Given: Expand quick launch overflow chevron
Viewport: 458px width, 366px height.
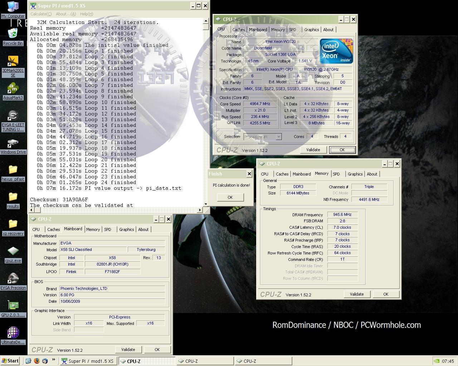Looking at the screenshot, I should pyautogui.click(x=54, y=360).
